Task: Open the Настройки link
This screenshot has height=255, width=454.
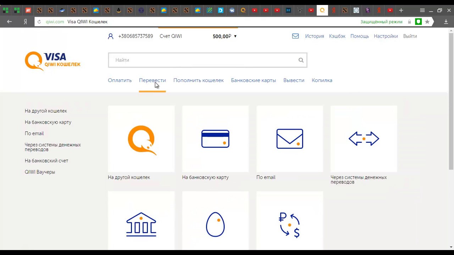Action: click(x=386, y=36)
